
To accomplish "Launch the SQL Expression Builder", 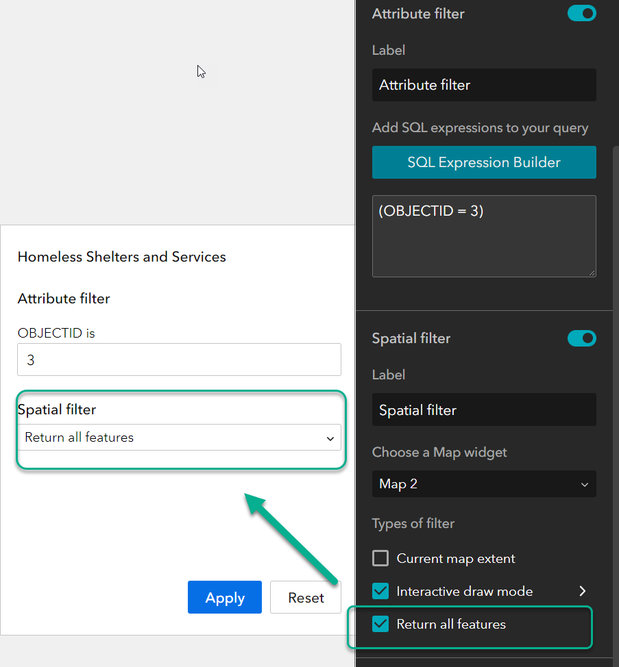I will click(x=483, y=162).
